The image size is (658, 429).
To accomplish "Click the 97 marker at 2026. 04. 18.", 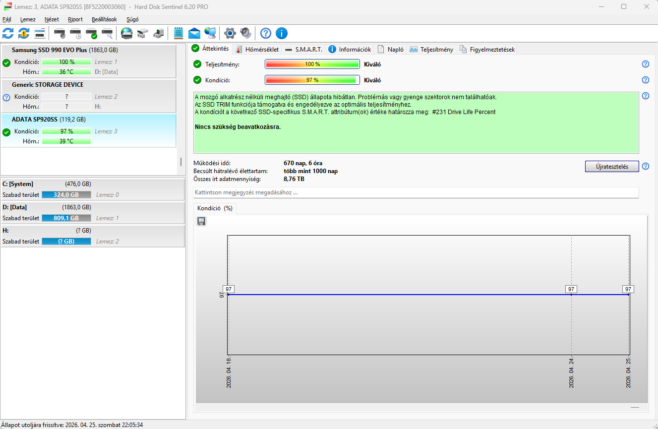I will pyautogui.click(x=229, y=289).
